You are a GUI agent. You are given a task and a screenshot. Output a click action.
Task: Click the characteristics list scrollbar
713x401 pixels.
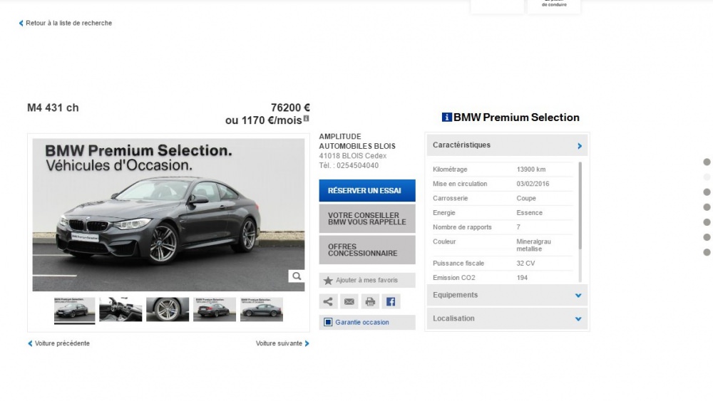click(580, 205)
